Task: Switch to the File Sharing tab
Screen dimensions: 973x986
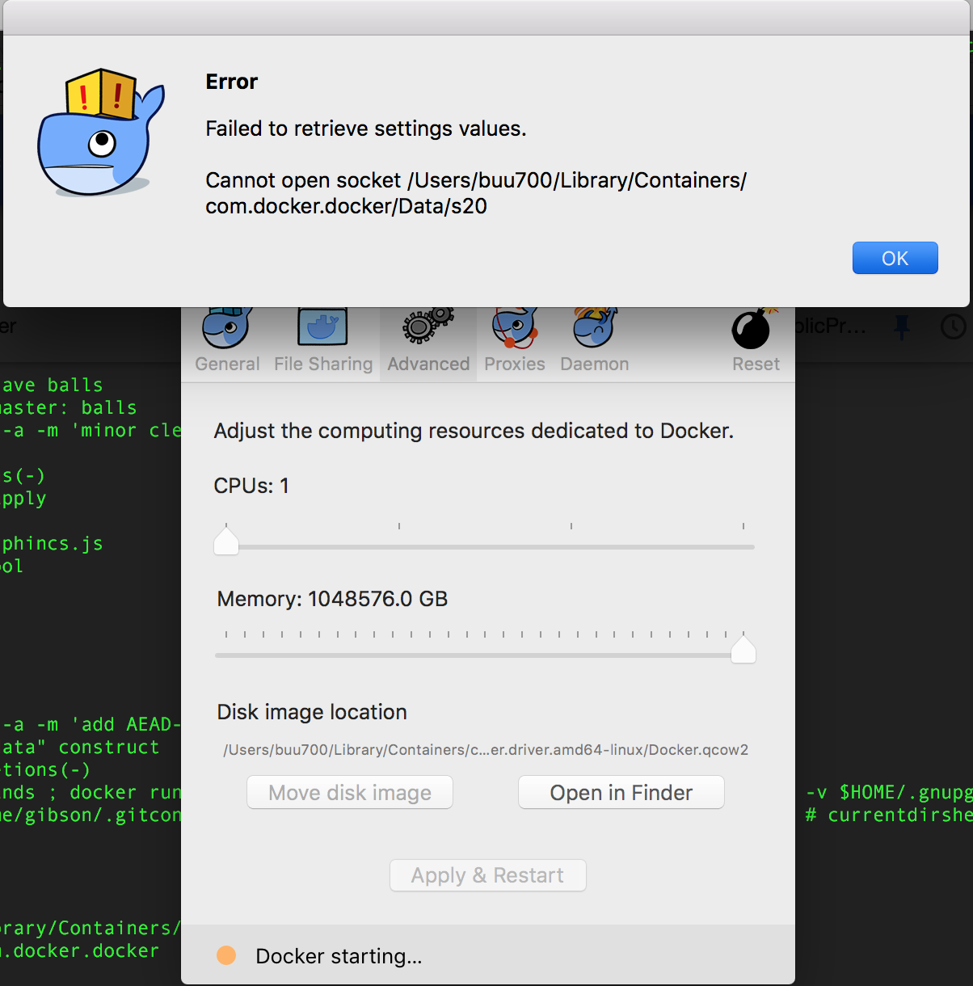Action: pos(323,341)
